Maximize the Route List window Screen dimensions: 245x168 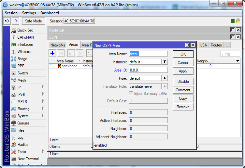point(233,30)
